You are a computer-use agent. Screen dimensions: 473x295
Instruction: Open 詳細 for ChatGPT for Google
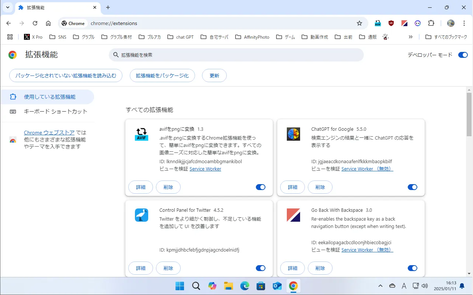[292, 187]
